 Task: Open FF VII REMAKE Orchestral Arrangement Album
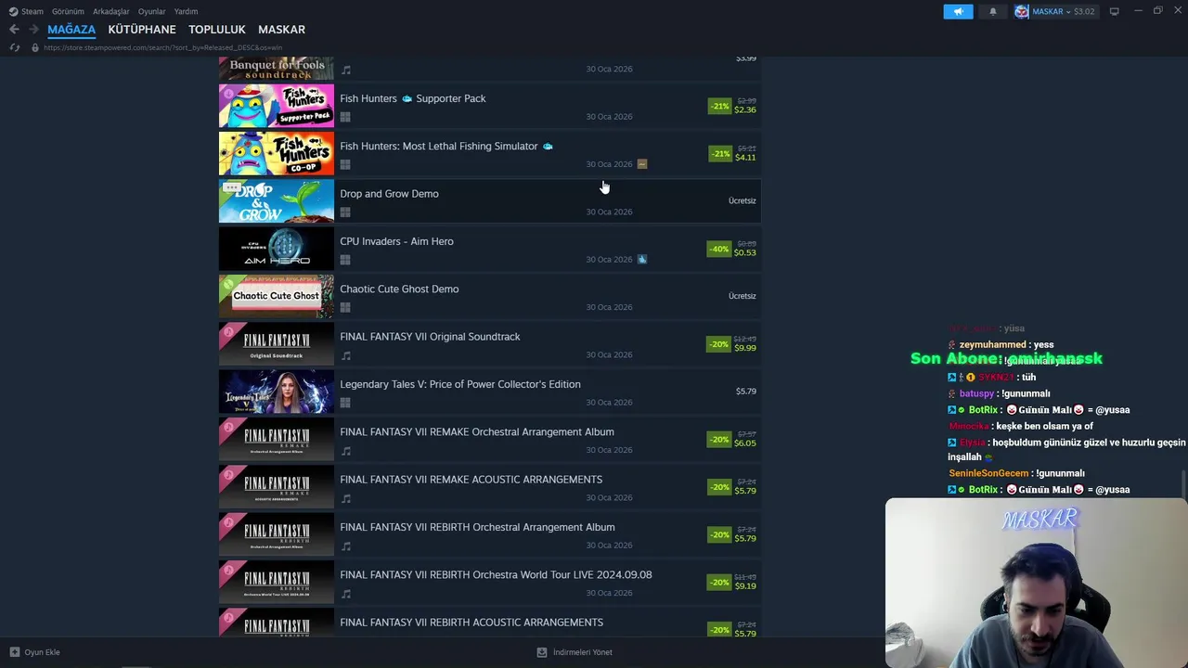(477, 431)
